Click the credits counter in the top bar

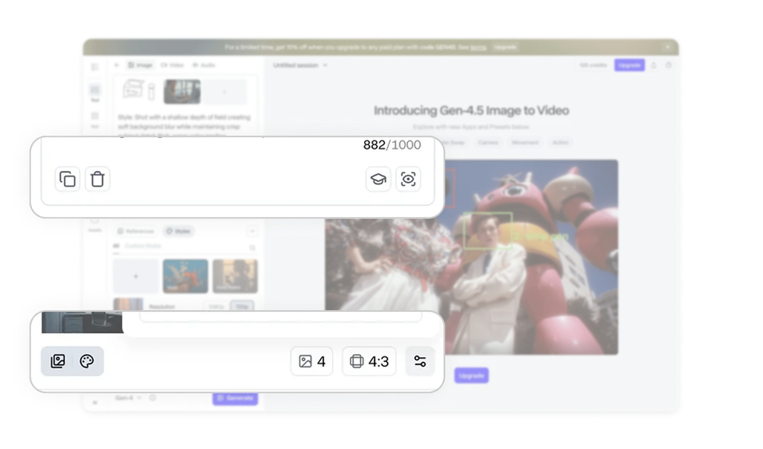pyautogui.click(x=593, y=65)
